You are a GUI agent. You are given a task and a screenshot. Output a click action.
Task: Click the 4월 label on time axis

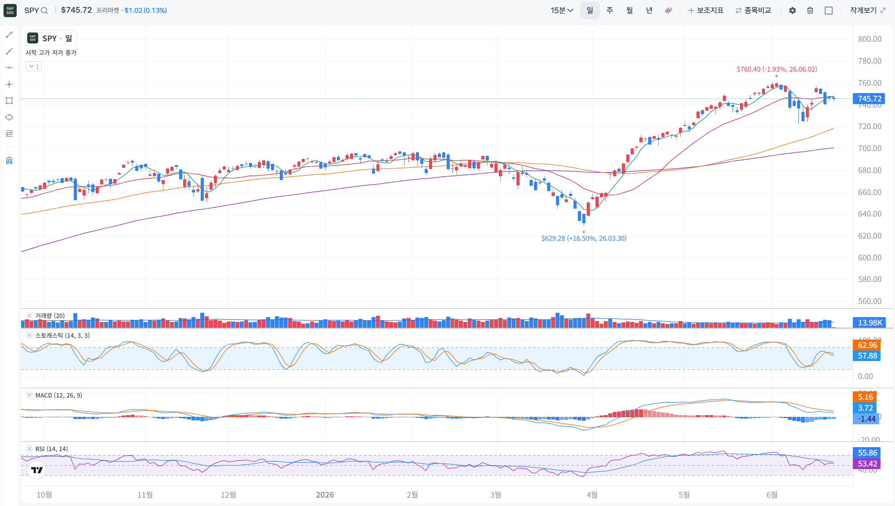[592, 495]
